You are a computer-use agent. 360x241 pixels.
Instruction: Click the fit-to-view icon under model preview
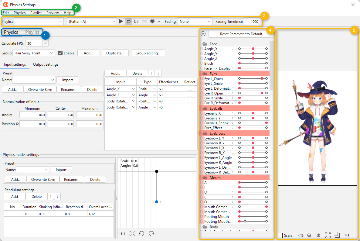[328, 235]
